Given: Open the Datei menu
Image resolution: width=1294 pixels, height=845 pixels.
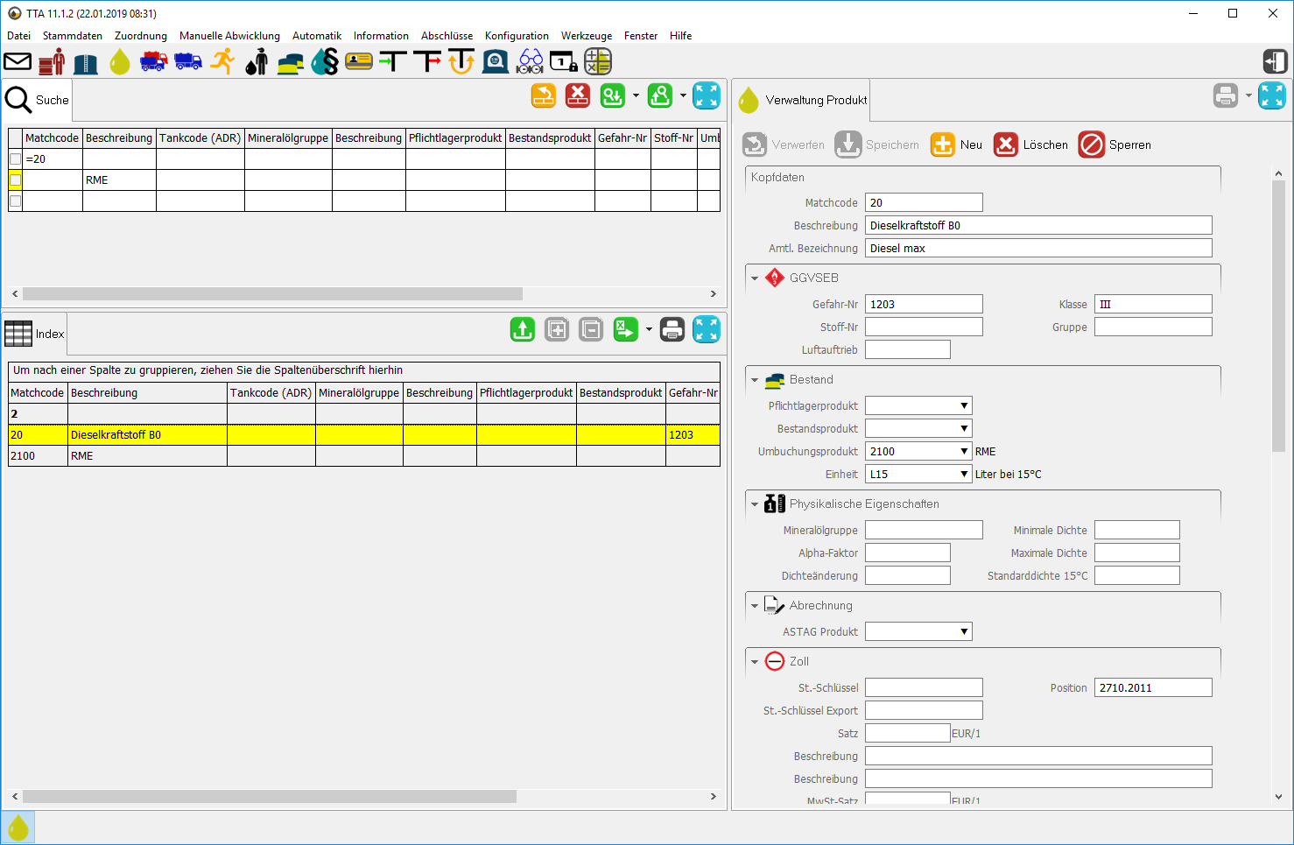Looking at the screenshot, I should tap(19, 36).
